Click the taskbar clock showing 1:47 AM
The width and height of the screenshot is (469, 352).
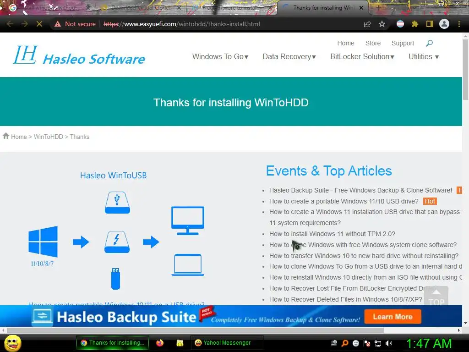(x=429, y=343)
